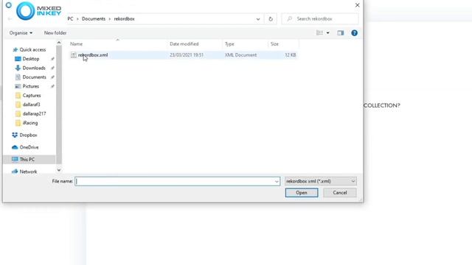Click the date 23/03/2021 19:51
This screenshot has width=472, height=265.
click(187, 55)
